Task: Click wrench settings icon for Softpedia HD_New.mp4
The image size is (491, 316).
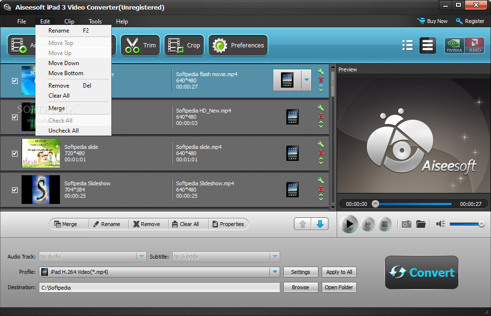Action: 321,108
